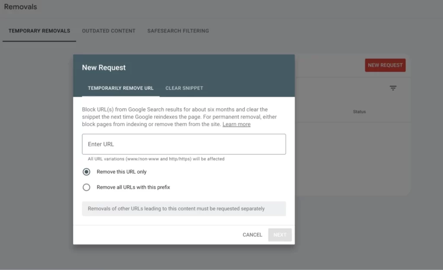Open the Learn more link

tap(236, 124)
